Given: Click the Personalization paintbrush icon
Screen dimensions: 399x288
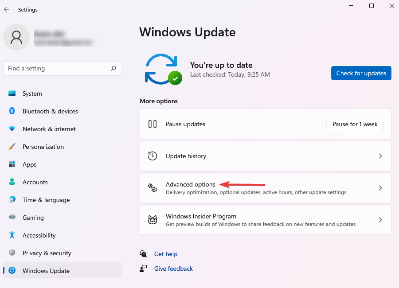Looking at the screenshot, I should point(12,147).
